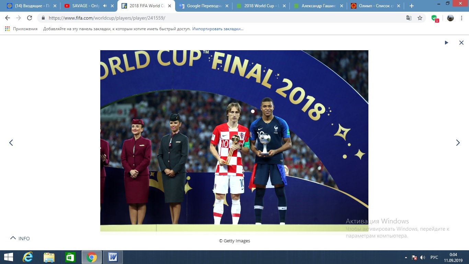Screen dimensions: 469x264
Task: Open the Windows Start menu
Action: (8, 257)
